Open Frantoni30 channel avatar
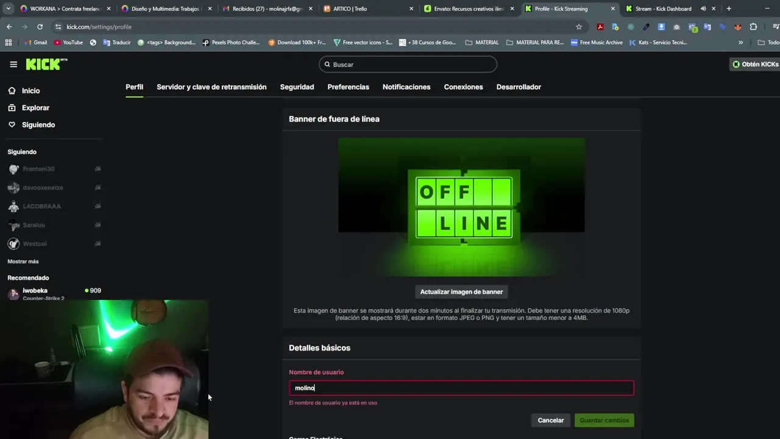Viewport: 780px width, 439px height. [13, 169]
